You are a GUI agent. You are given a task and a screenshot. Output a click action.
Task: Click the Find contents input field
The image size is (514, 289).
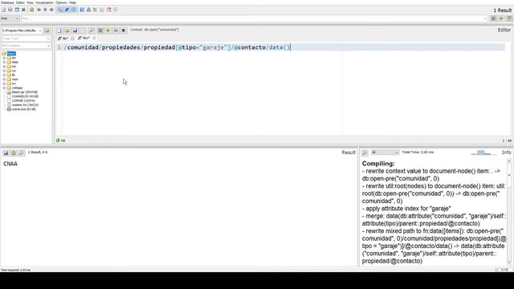pos(26,46)
